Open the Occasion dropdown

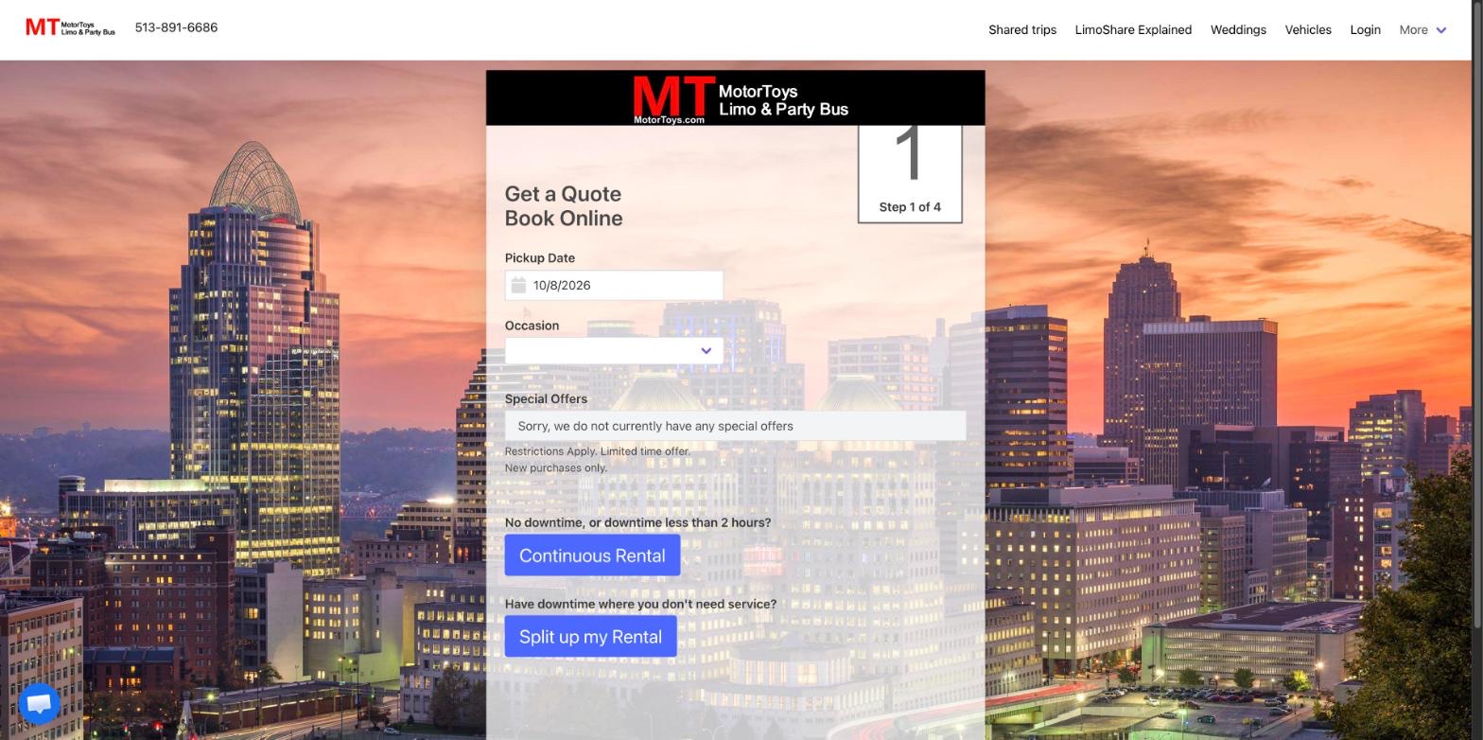(614, 351)
